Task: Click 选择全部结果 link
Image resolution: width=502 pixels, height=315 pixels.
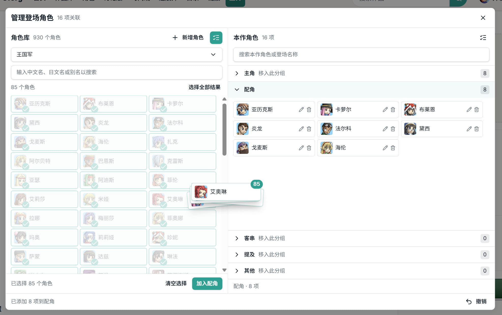Action: pos(204,87)
